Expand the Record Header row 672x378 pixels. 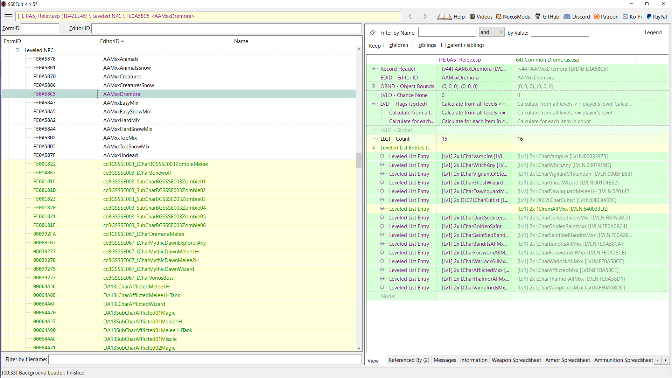coord(373,69)
